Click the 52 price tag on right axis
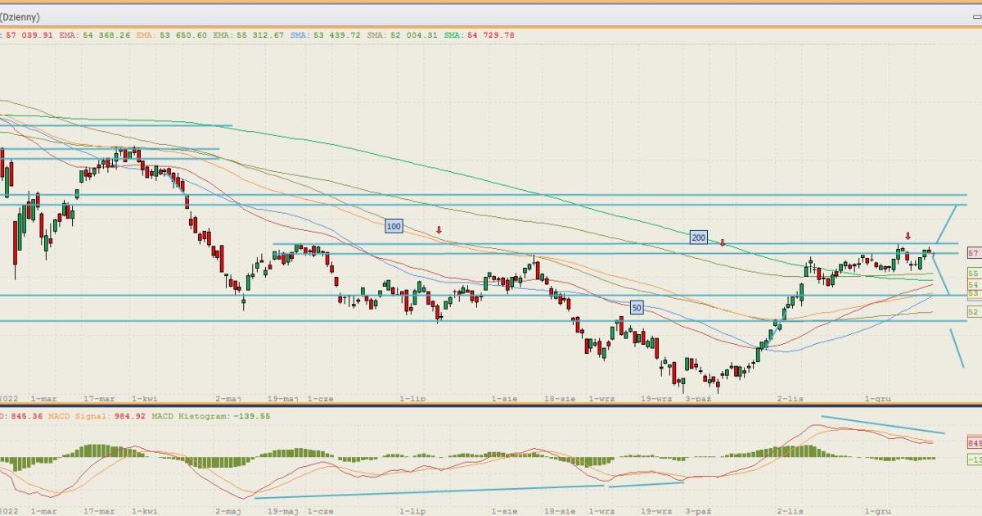Viewport: 982px width, 516px height. (x=974, y=312)
